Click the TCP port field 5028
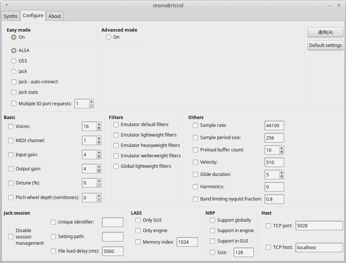This screenshot has height=263, width=346. click(319, 225)
